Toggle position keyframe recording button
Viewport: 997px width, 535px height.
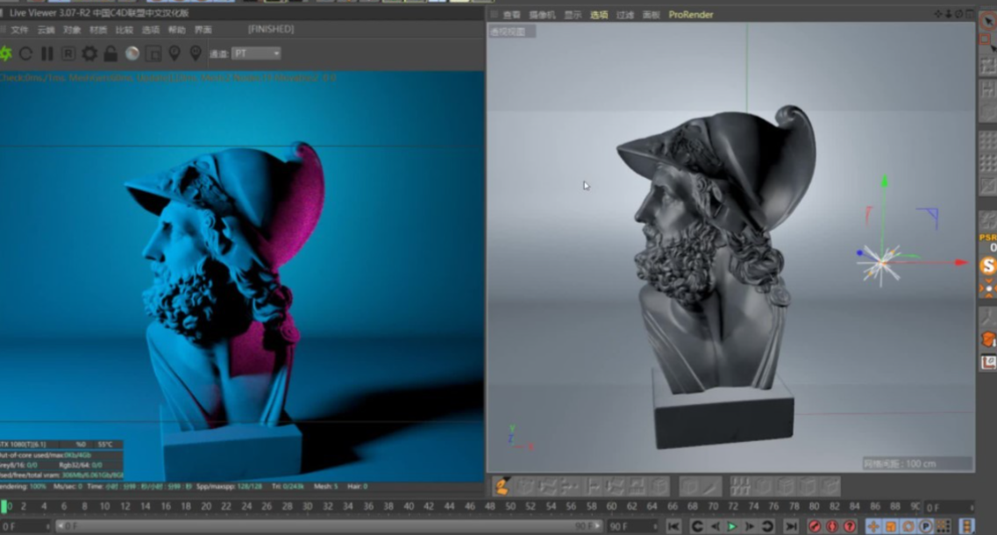click(873, 526)
